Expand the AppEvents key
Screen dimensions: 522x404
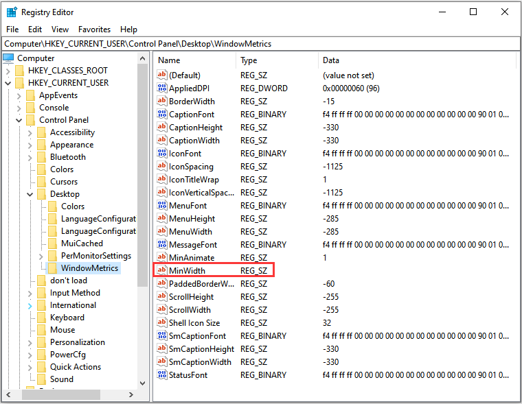(19, 96)
